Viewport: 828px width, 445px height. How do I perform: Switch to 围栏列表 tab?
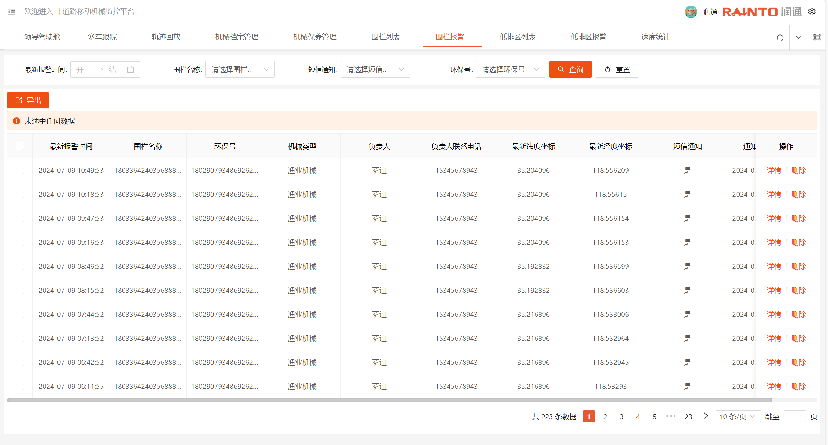[385, 37]
